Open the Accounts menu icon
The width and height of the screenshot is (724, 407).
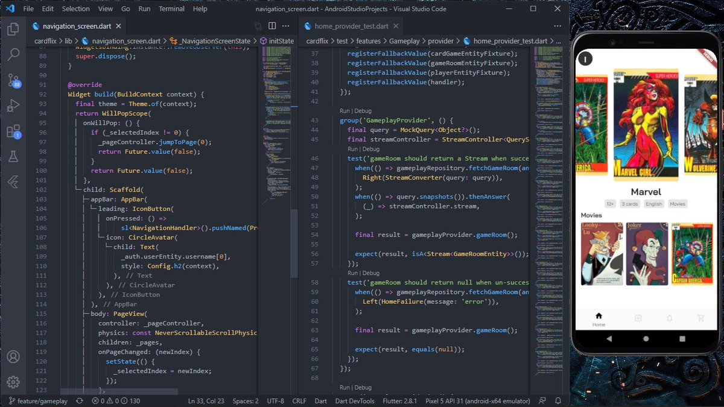pyautogui.click(x=13, y=357)
